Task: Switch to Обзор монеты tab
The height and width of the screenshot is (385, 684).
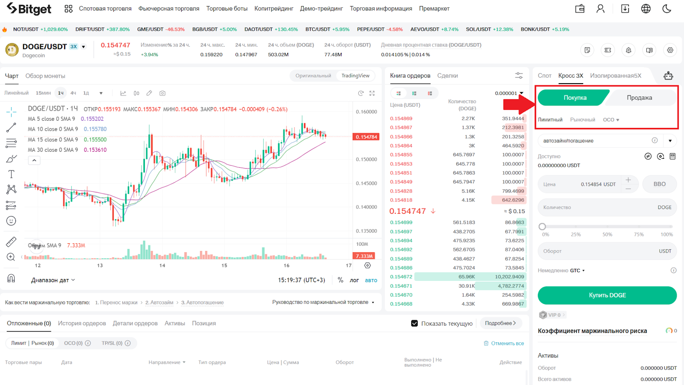Action: [45, 76]
